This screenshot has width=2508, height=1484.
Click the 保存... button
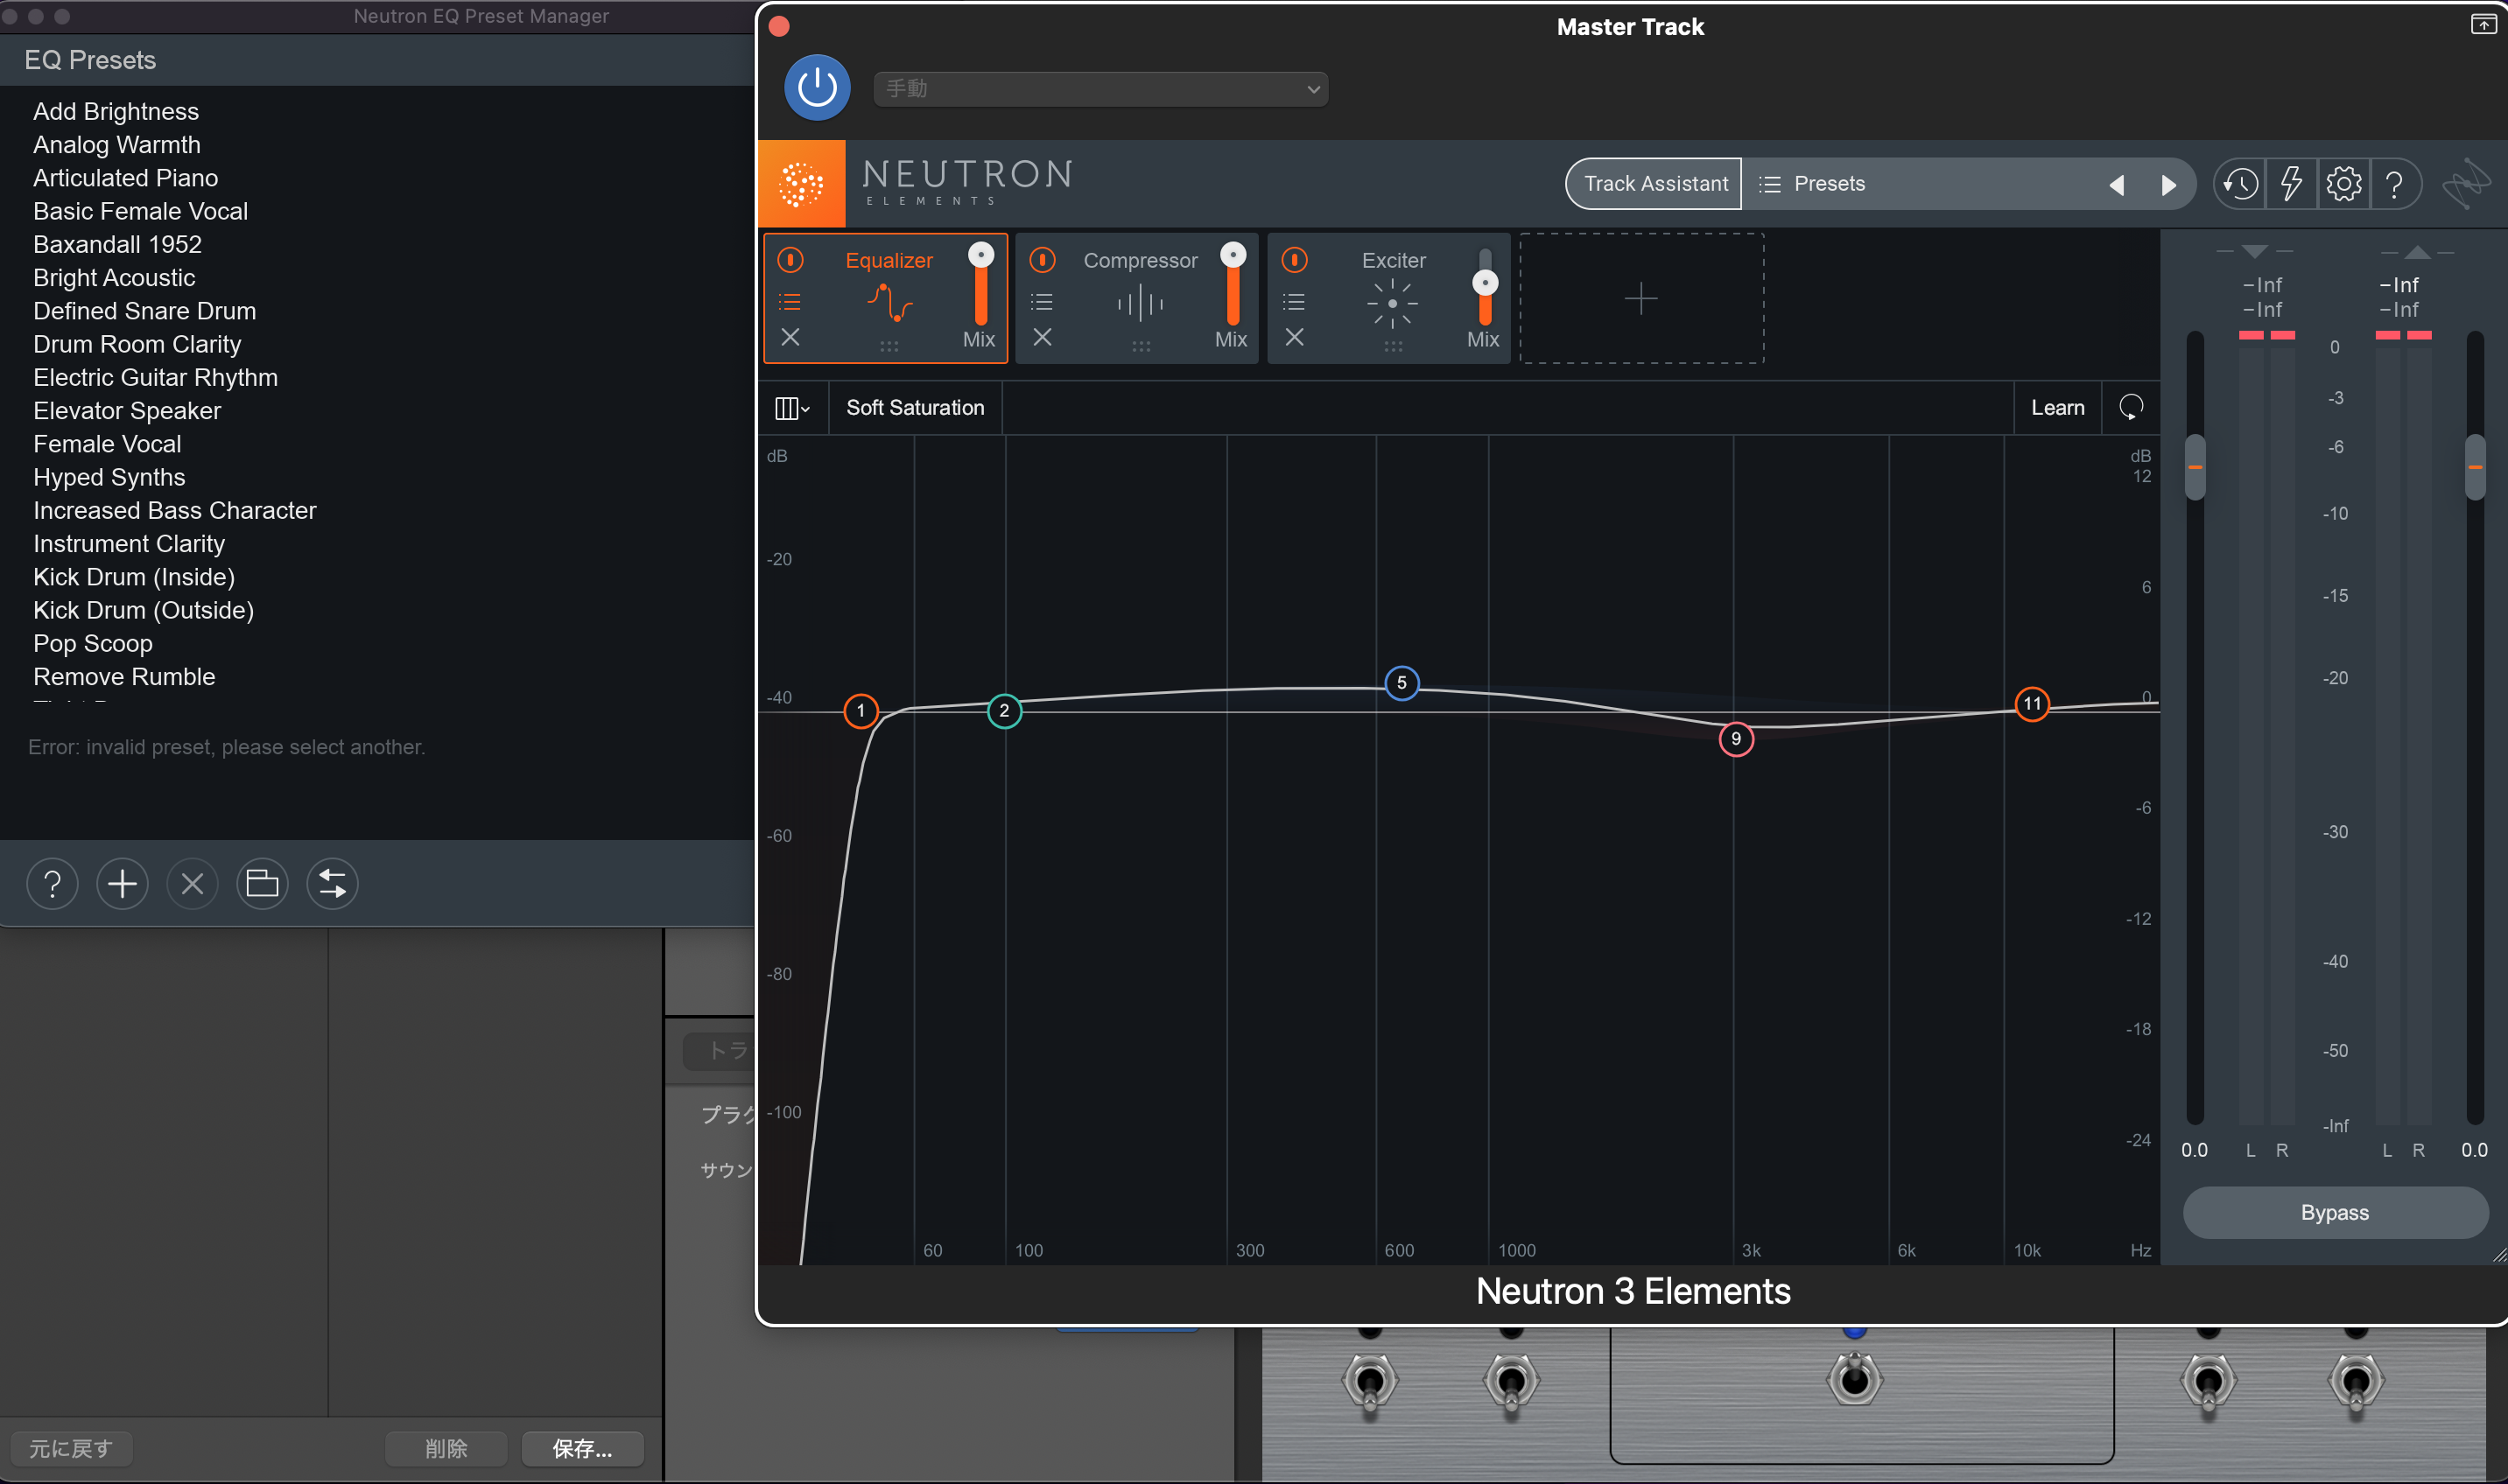click(582, 1448)
